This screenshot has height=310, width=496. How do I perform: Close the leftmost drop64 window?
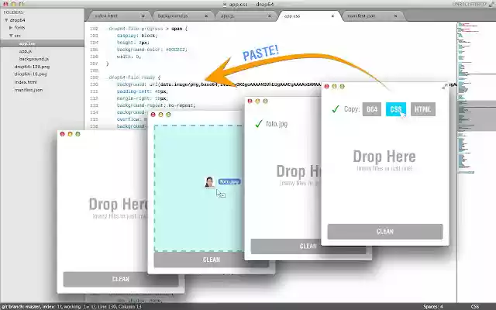[62, 134]
